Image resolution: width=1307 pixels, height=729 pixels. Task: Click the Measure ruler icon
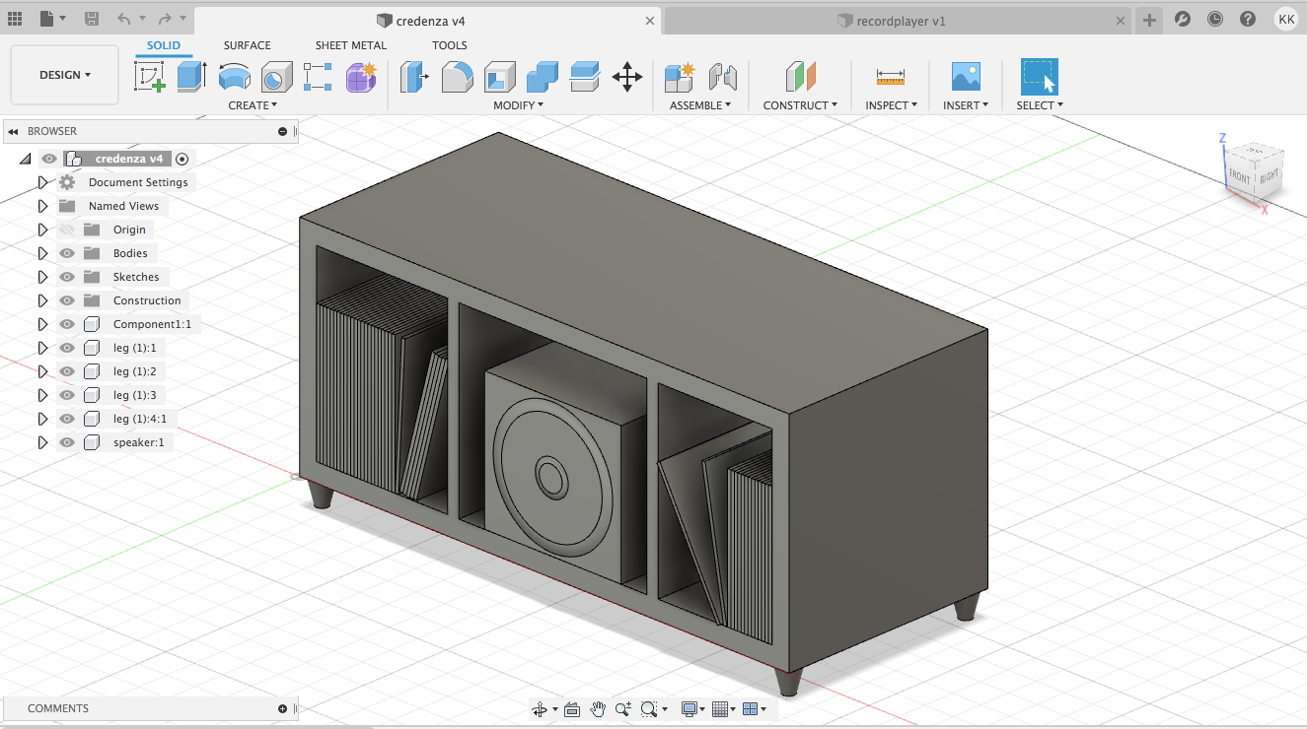tap(891, 77)
